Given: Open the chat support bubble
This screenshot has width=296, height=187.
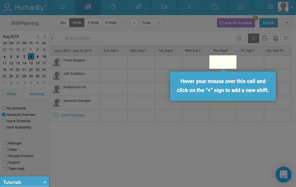Looking at the screenshot, I should pyautogui.click(x=283, y=175).
